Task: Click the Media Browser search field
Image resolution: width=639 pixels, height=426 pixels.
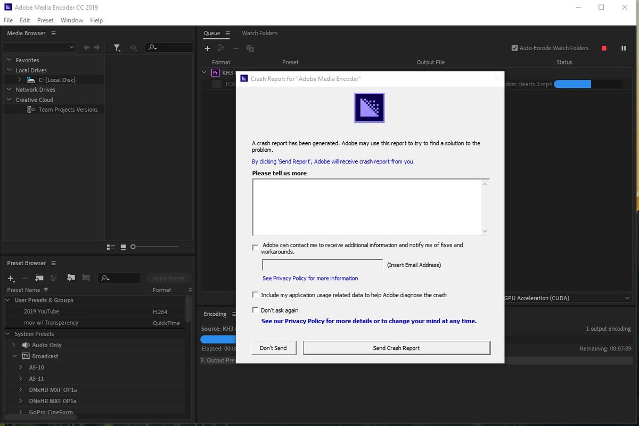Action: [169, 47]
